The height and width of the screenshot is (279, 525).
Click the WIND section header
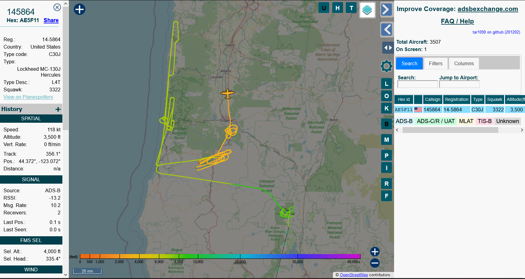(31, 269)
